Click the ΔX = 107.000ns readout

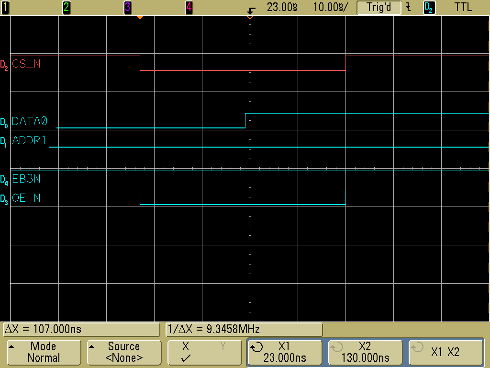(81, 330)
